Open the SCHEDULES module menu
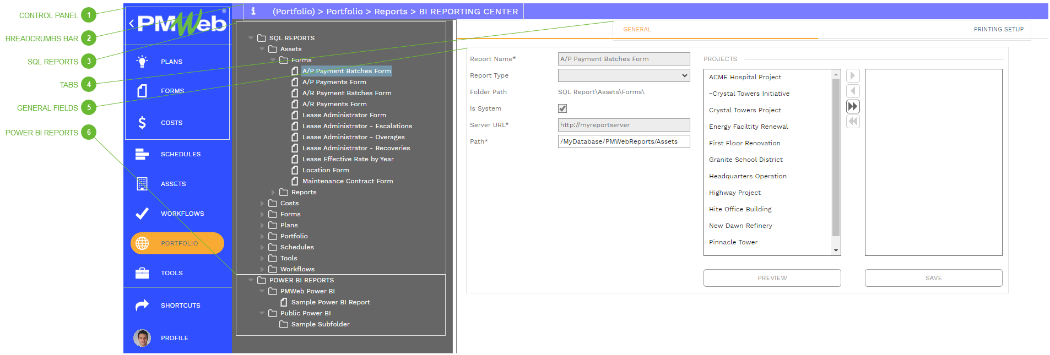This screenshot has width=1050, height=355. 181,154
